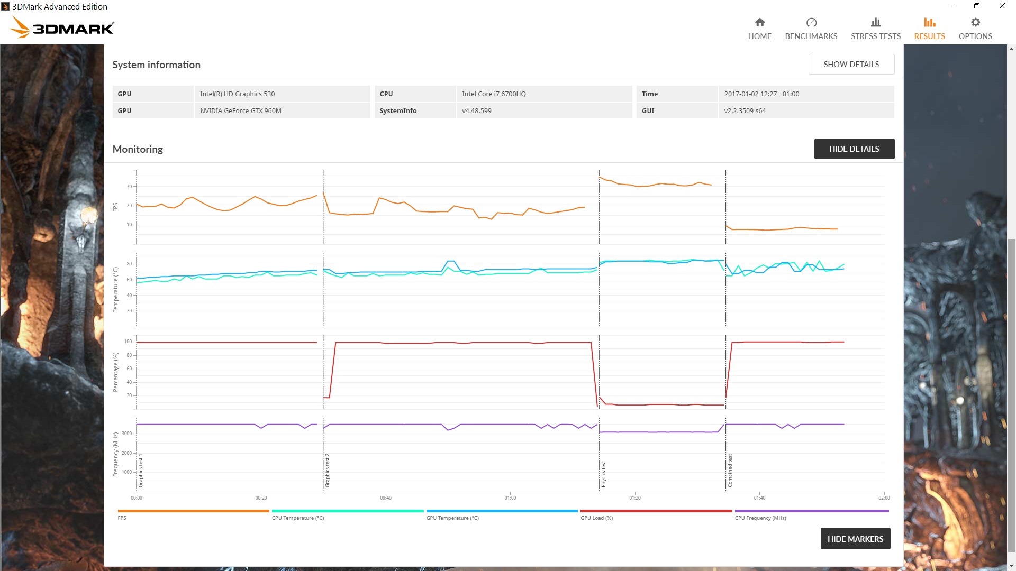Toggle the CPU Frequency purple legend bar

click(812, 511)
